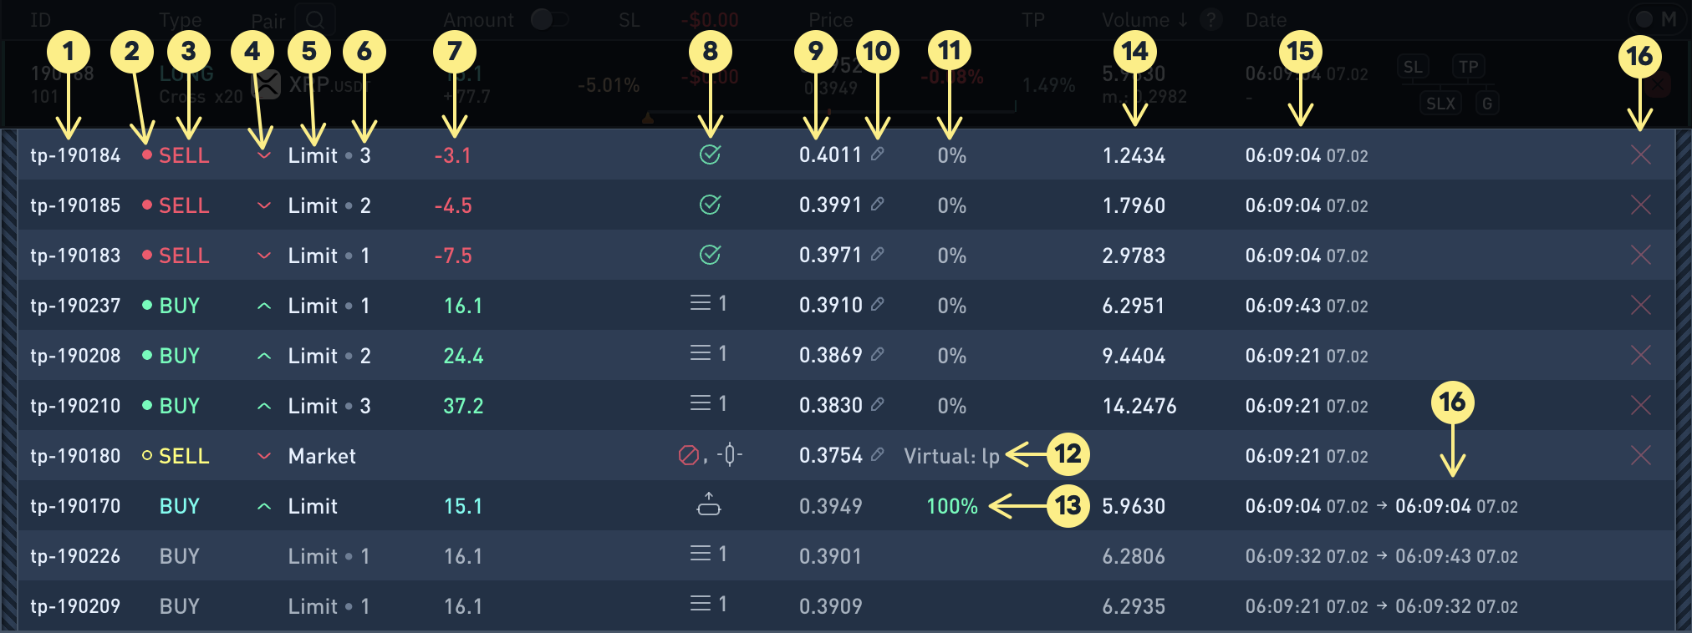Expand the tp-190170 BUY Limit chevron
The image size is (1692, 633).
coord(264,506)
